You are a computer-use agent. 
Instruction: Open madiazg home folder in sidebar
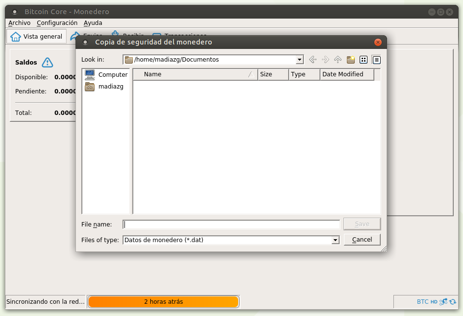104,87
